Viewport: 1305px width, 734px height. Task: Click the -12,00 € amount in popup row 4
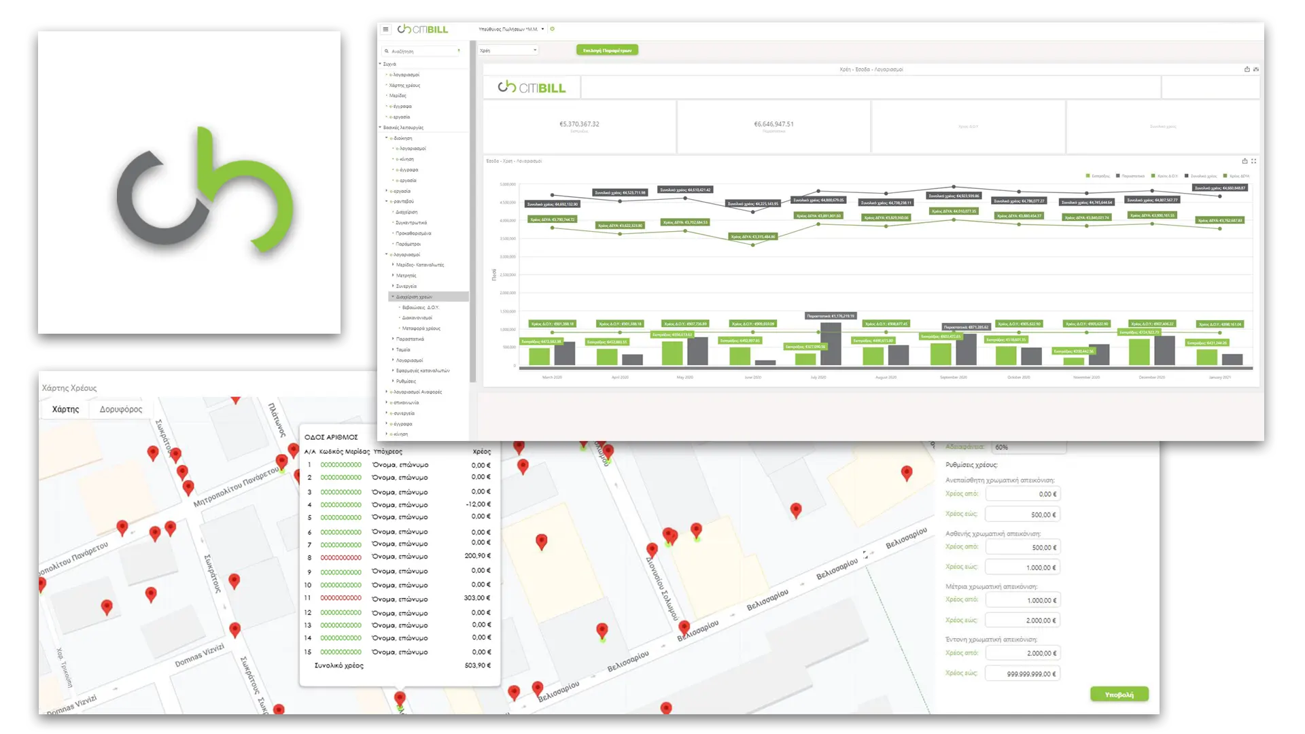(x=478, y=504)
